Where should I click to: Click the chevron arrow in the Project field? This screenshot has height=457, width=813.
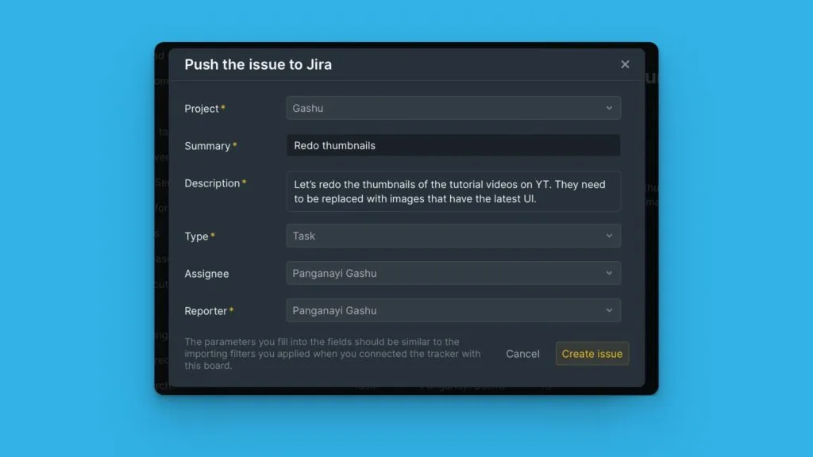pyautogui.click(x=609, y=108)
